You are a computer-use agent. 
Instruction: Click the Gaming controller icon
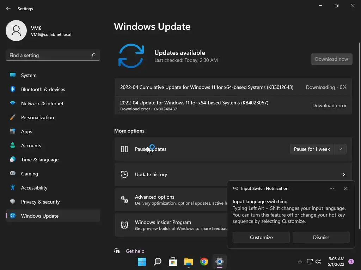click(x=13, y=173)
